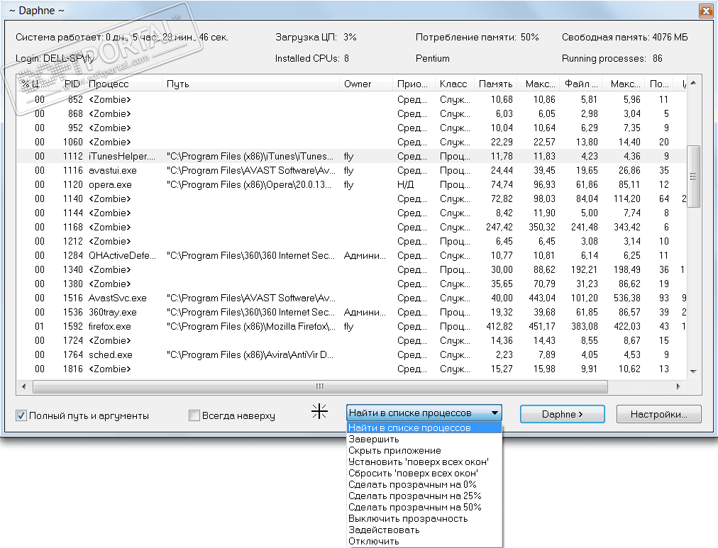Image resolution: width=718 pixels, height=548 pixels.
Task: Click the vertical scrollbar thumb
Action: [693, 176]
